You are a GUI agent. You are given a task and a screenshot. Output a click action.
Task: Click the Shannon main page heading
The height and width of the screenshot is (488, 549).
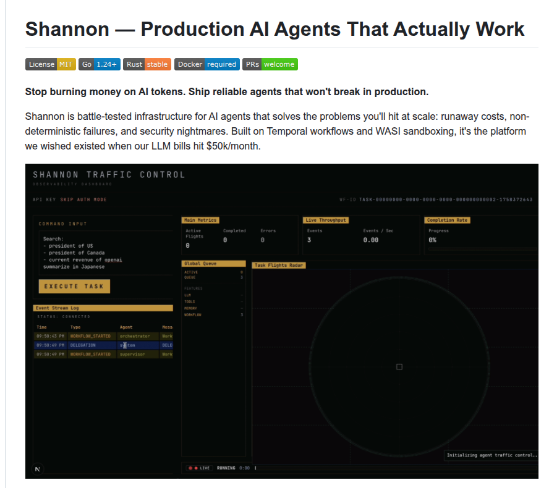point(274,29)
